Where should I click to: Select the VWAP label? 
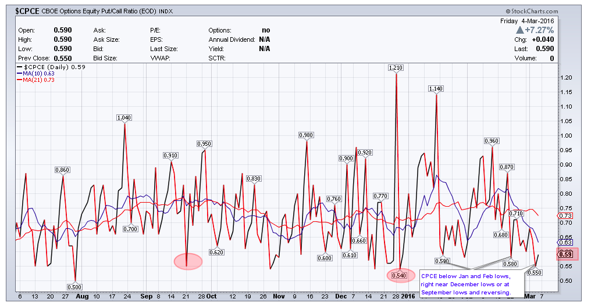pyautogui.click(x=160, y=58)
